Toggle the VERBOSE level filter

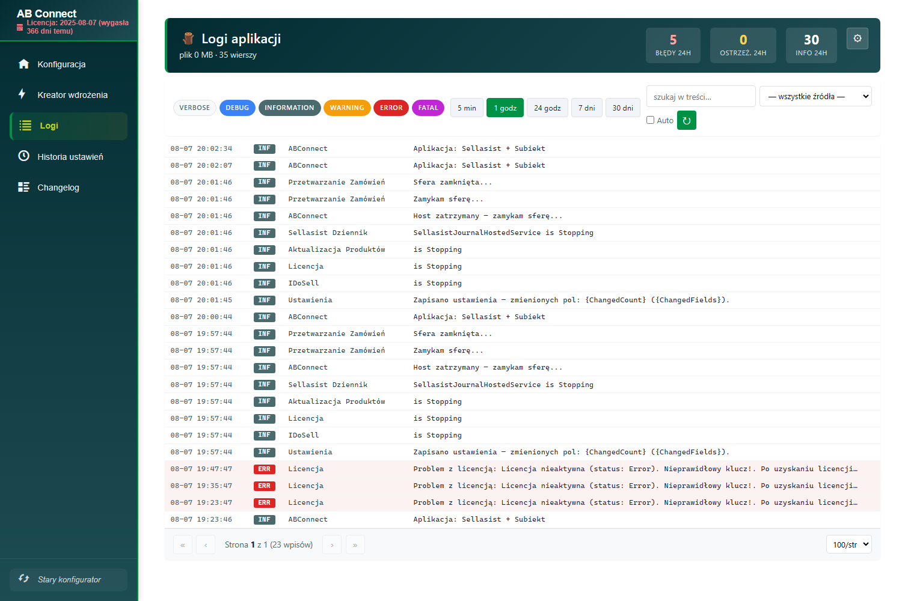tap(195, 108)
